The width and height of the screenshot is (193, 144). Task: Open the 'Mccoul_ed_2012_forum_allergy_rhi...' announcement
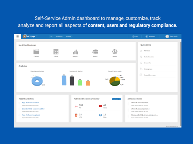(x=144, y=115)
